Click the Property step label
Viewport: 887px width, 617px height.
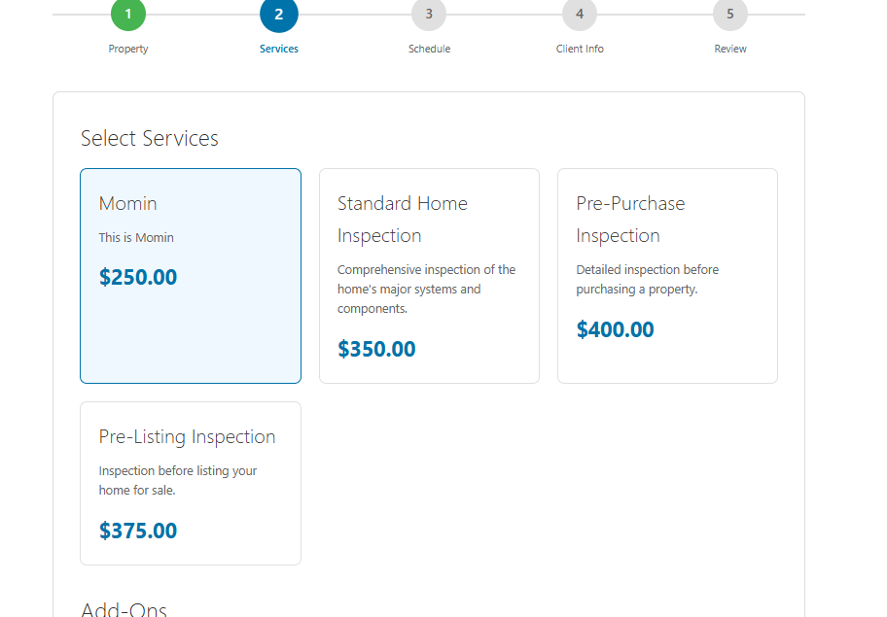coord(128,49)
